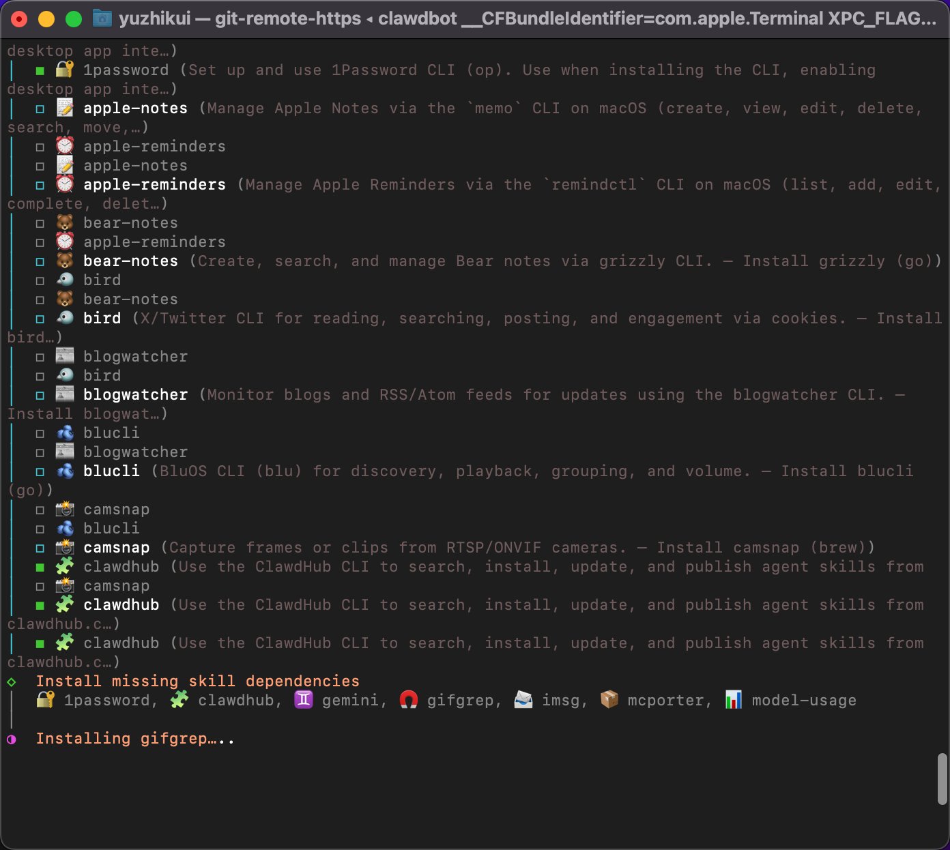Zoom the Terminal window with the green button
This screenshot has height=850, width=950.
pyautogui.click(x=74, y=19)
